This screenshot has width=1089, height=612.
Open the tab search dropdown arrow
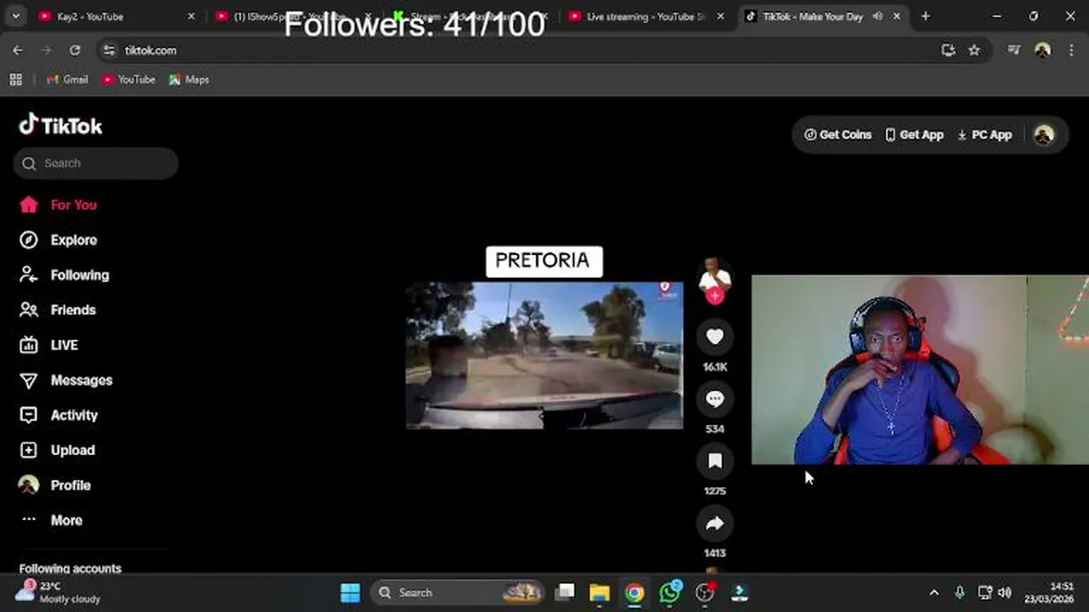[x=15, y=16]
